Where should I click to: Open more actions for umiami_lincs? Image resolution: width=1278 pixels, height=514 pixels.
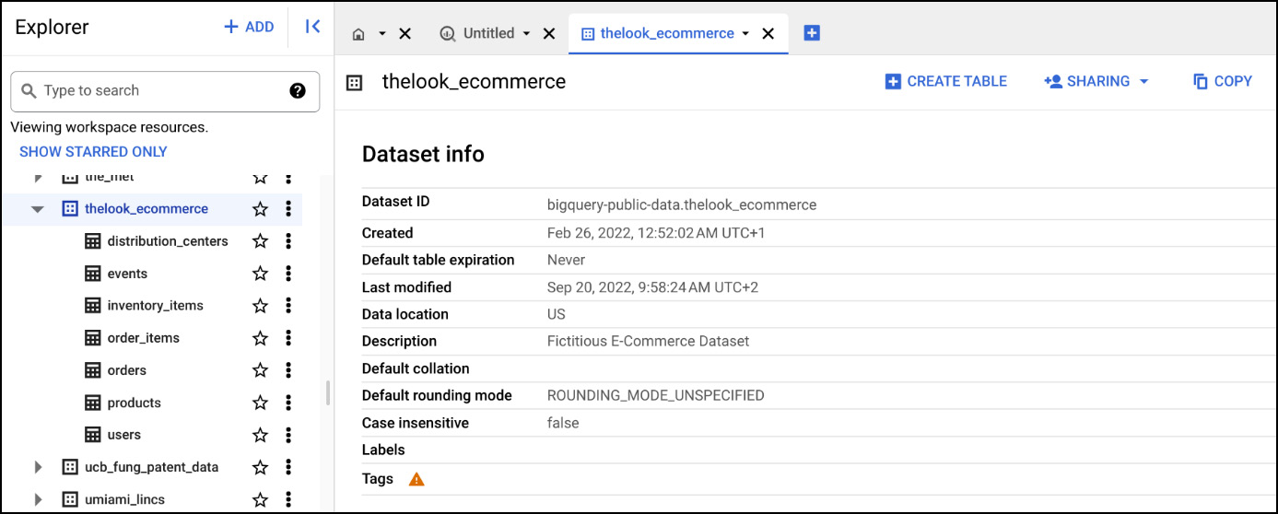(x=288, y=499)
